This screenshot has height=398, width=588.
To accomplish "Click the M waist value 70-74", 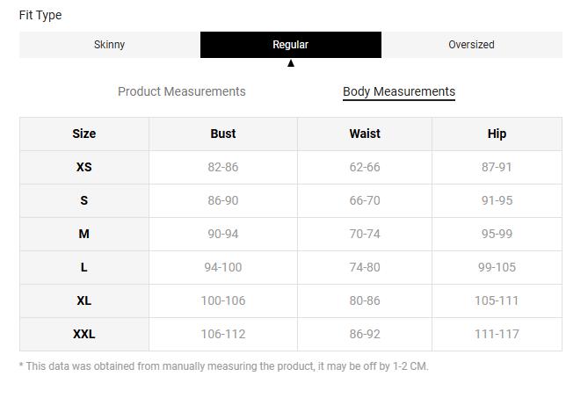I will 365,234.
